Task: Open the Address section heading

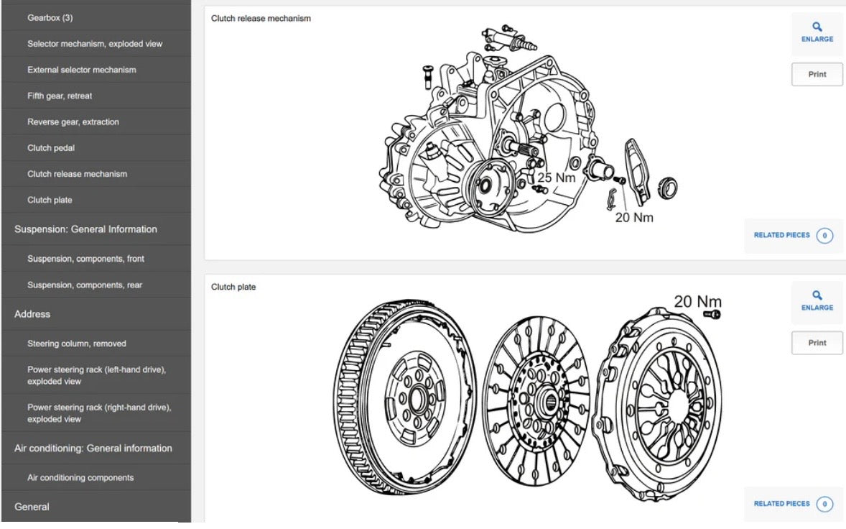Action: click(x=96, y=314)
